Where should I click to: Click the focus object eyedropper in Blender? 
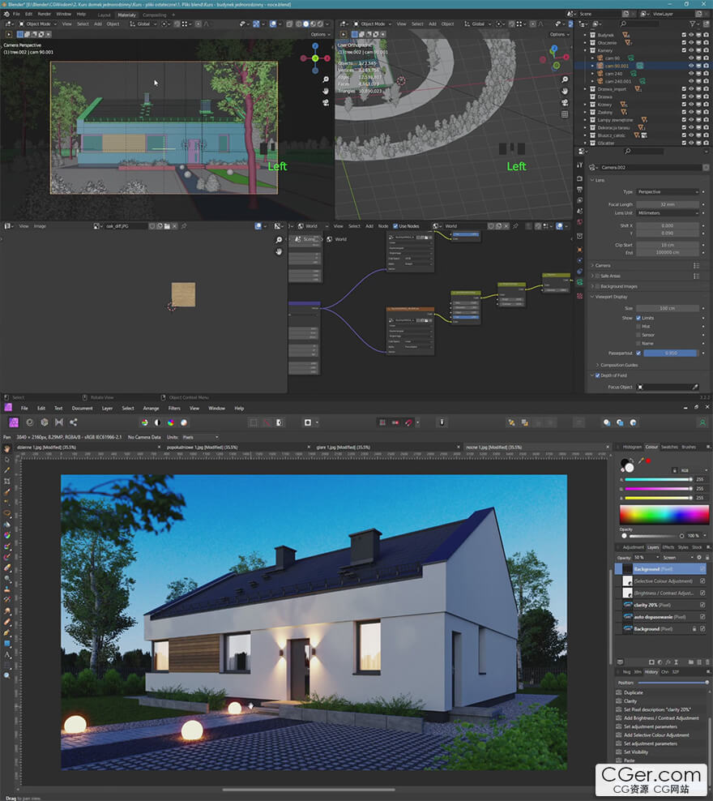pyautogui.click(x=694, y=387)
